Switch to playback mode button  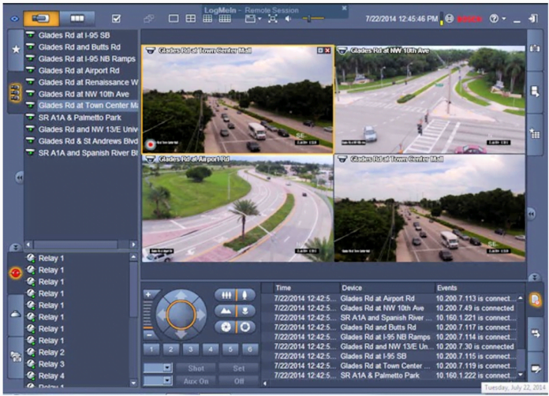point(77,17)
